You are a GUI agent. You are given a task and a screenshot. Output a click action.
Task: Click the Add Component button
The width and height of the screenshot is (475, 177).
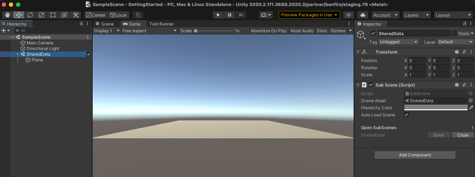(x=415, y=155)
